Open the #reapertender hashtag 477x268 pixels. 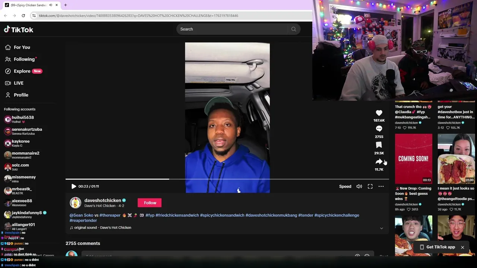pyautogui.click(x=83, y=220)
